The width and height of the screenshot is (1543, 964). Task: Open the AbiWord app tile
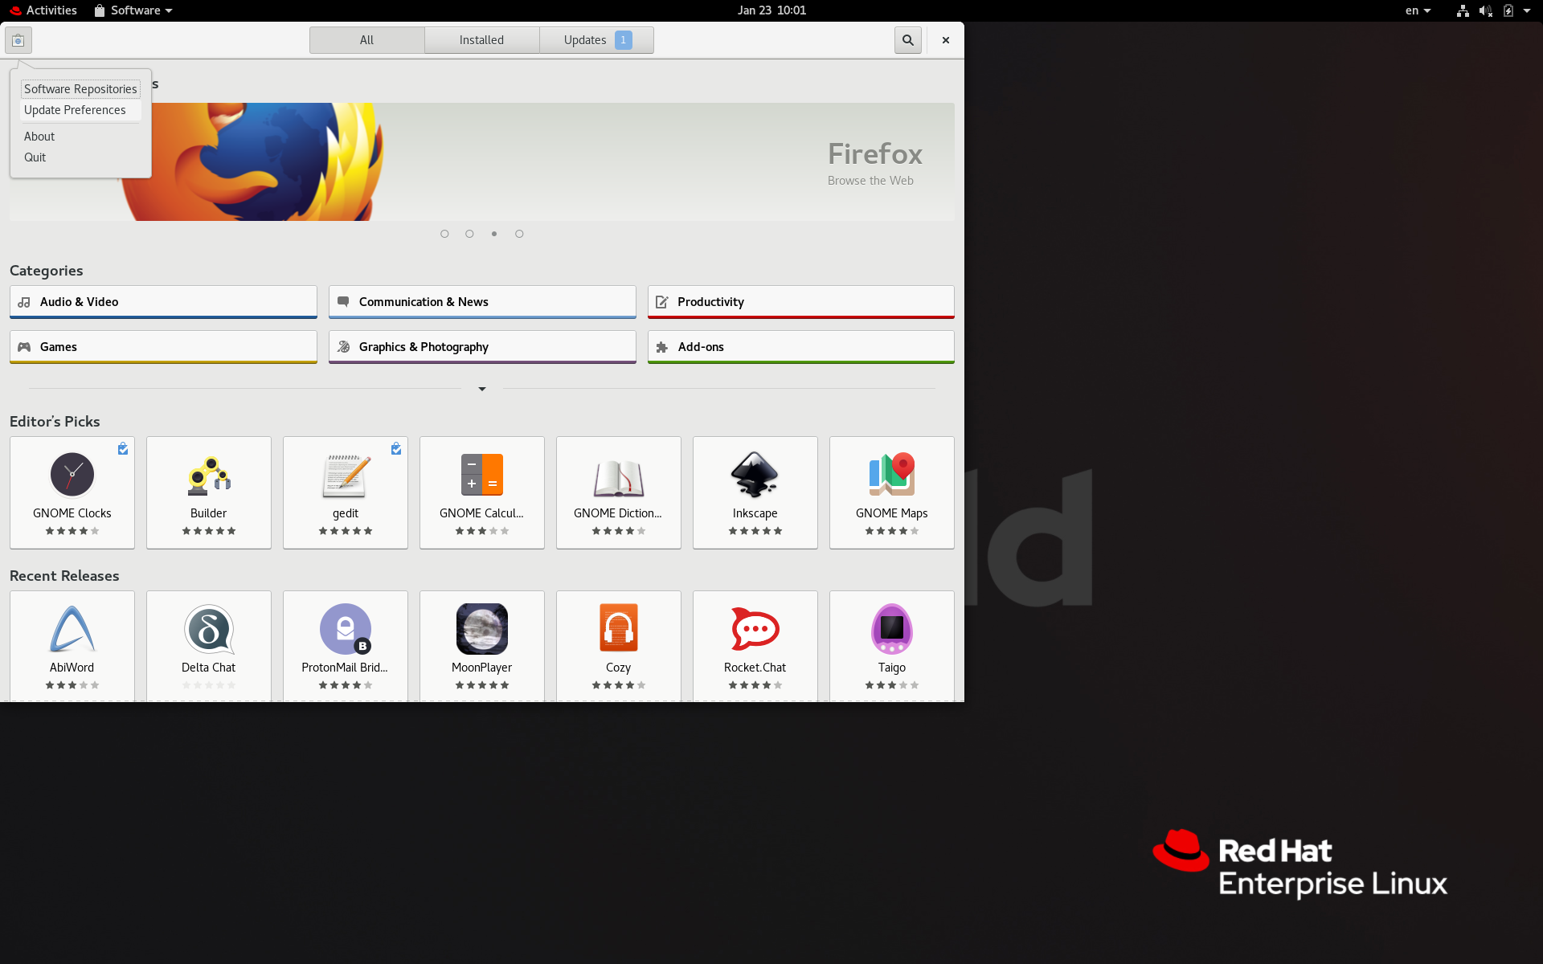[72, 646]
